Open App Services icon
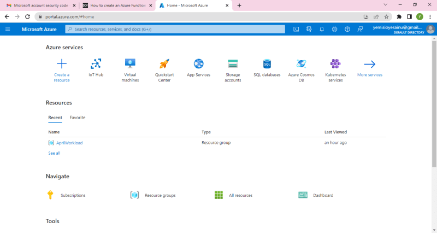This screenshot has height=233, width=437. tap(199, 63)
